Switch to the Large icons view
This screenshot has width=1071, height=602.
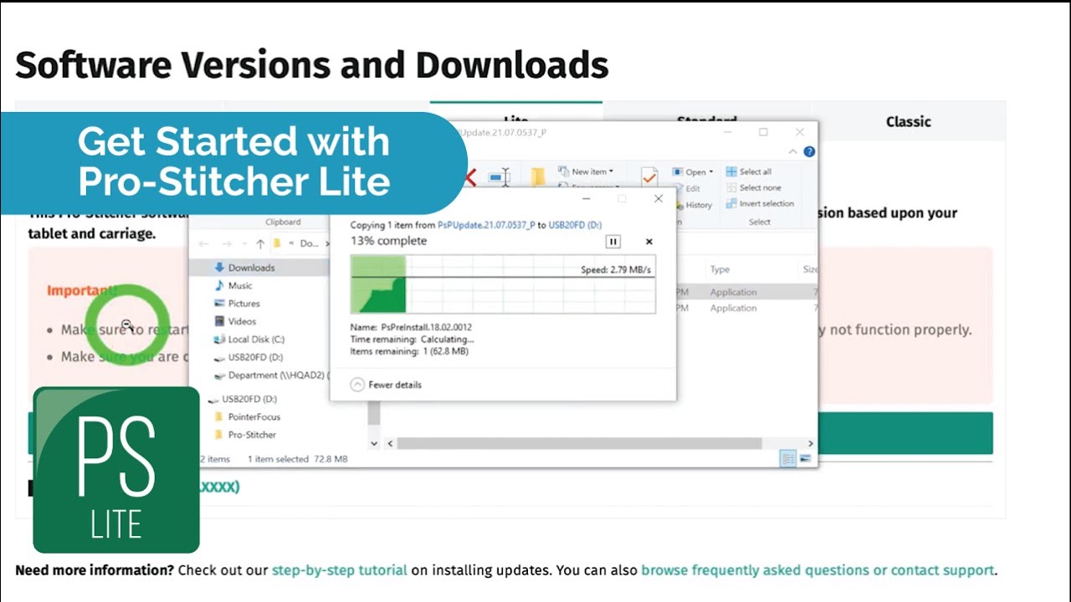point(805,458)
